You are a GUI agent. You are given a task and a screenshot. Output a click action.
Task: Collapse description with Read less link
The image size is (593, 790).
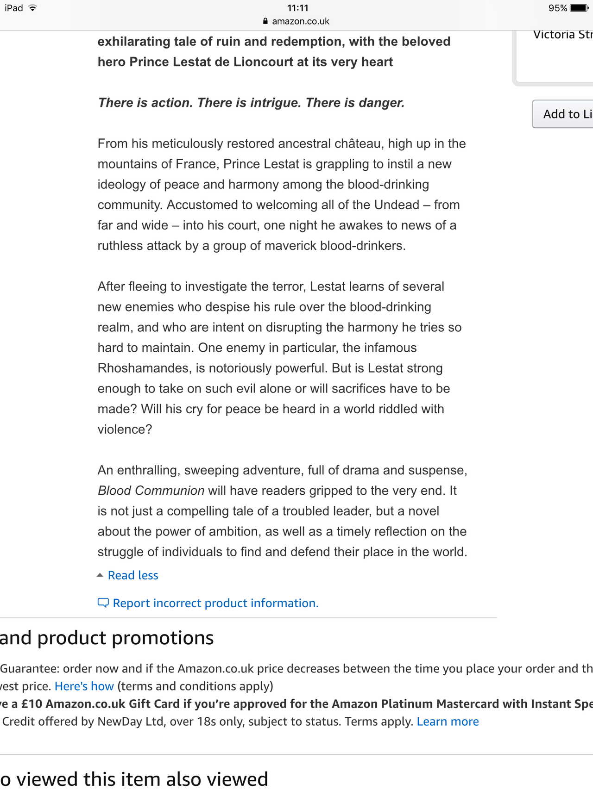tap(133, 575)
